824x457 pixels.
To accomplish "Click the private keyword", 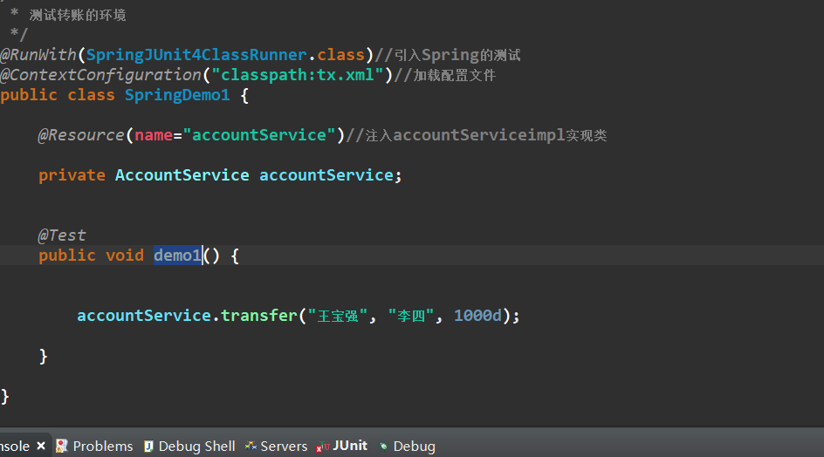I will pos(72,175).
